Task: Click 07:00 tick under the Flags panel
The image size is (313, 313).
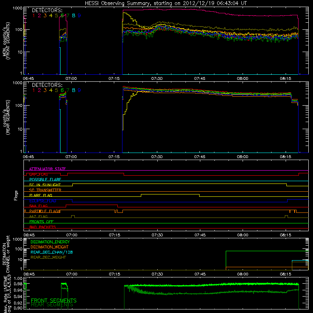Action: point(72,235)
